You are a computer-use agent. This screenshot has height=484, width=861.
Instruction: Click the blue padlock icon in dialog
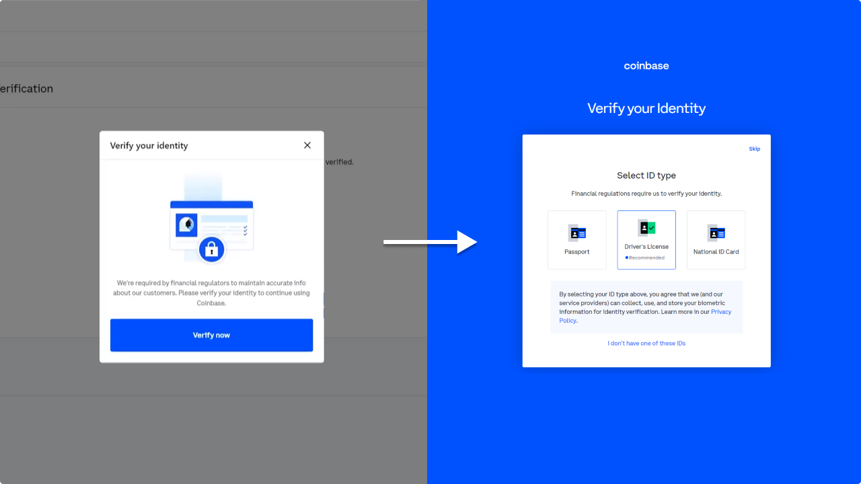(211, 251)
